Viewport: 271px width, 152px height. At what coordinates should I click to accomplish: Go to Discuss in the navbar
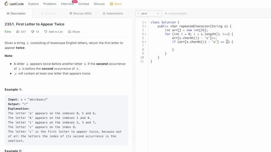(x=99, y=4)
